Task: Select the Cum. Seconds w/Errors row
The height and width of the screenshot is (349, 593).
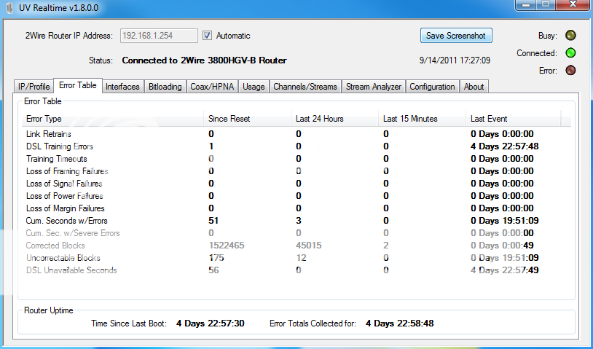Action: (x=296, y=221)
